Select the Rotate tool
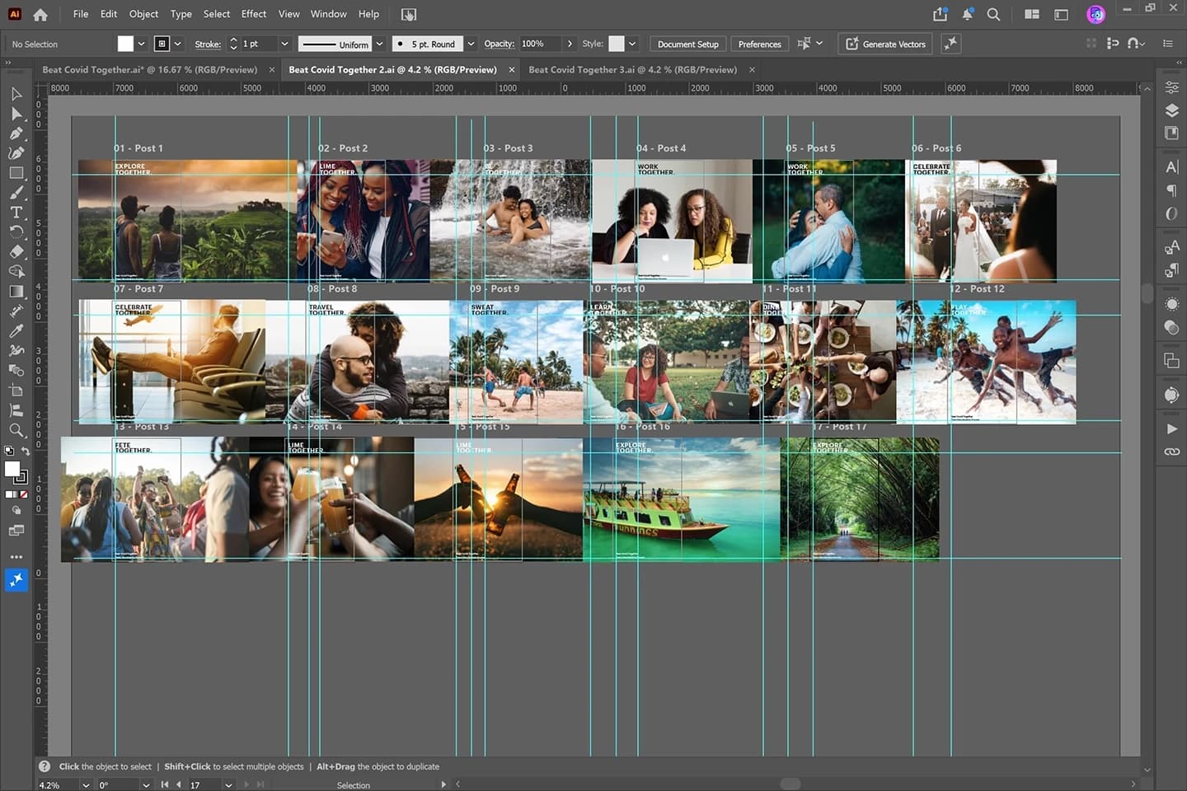Screen dimensions: 1187x791 pyautogui.click(x=16, y=232)
